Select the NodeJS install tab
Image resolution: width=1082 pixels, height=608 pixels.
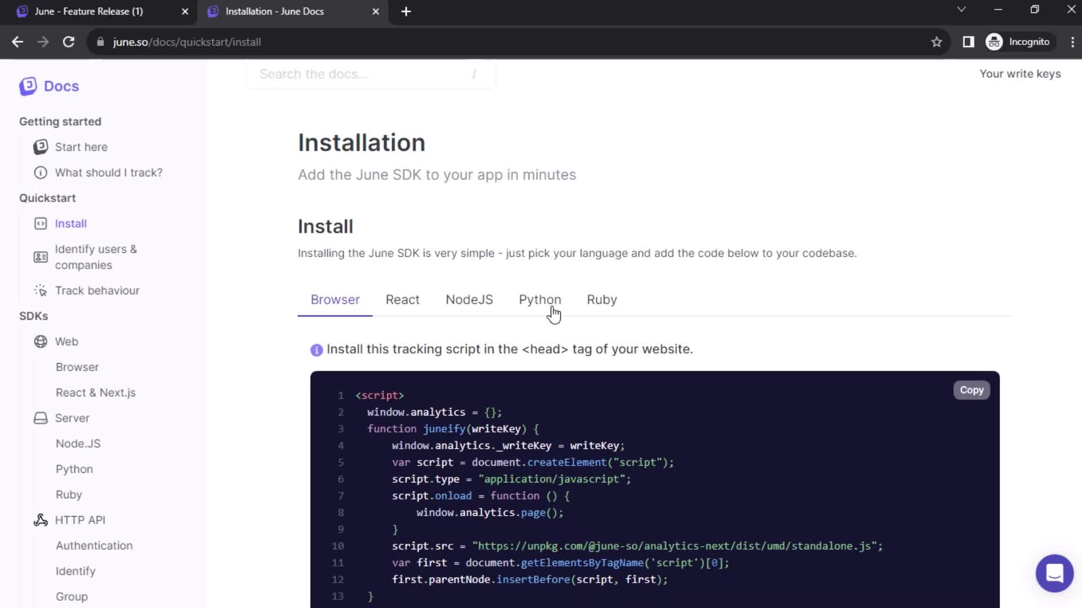click(469, 299)
